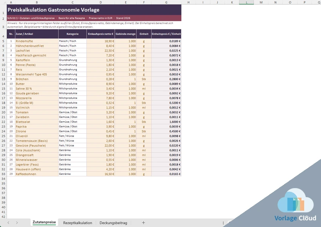The height and width of the screenshot is (227, 321).
Task: Click the Kategorie column heading
Action: pyautogui.click(x=73, y=34)
